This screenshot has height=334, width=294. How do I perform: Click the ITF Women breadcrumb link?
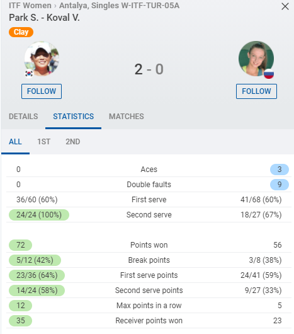[30, 6]
